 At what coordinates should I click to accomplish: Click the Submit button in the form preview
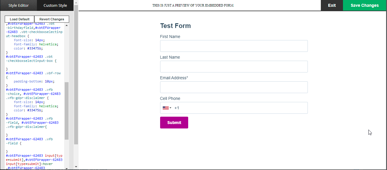coord(174,122)
